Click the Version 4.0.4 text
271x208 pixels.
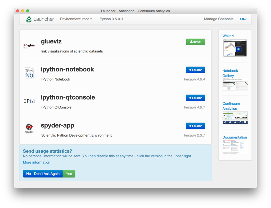tap(194, 79)
